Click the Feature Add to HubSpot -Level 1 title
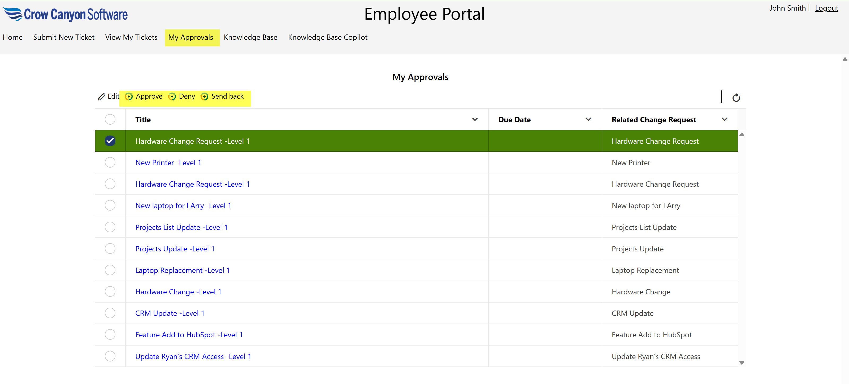The image size is (849, 384). click(x=189, y=335)
